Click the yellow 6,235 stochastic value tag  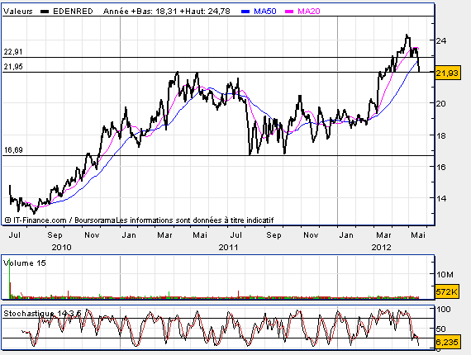tap(447, 342)
